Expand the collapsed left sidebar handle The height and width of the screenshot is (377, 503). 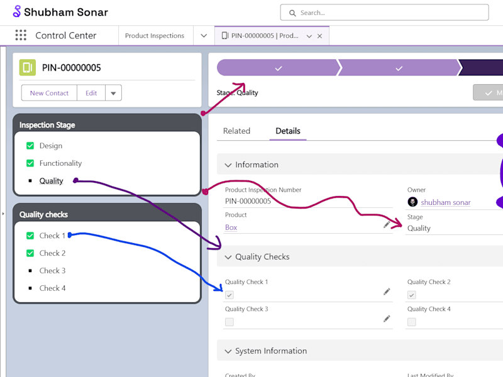tap(3, 213)
